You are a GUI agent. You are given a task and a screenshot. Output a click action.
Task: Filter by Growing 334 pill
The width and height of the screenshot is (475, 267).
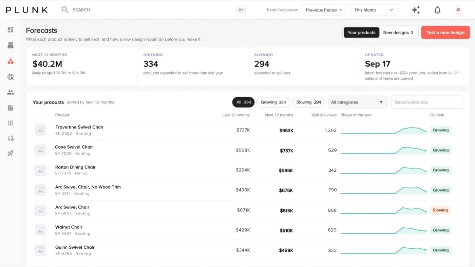pyautogui.click(x=273, y=102)
